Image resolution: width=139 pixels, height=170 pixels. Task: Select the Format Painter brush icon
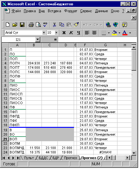[76, 25]
